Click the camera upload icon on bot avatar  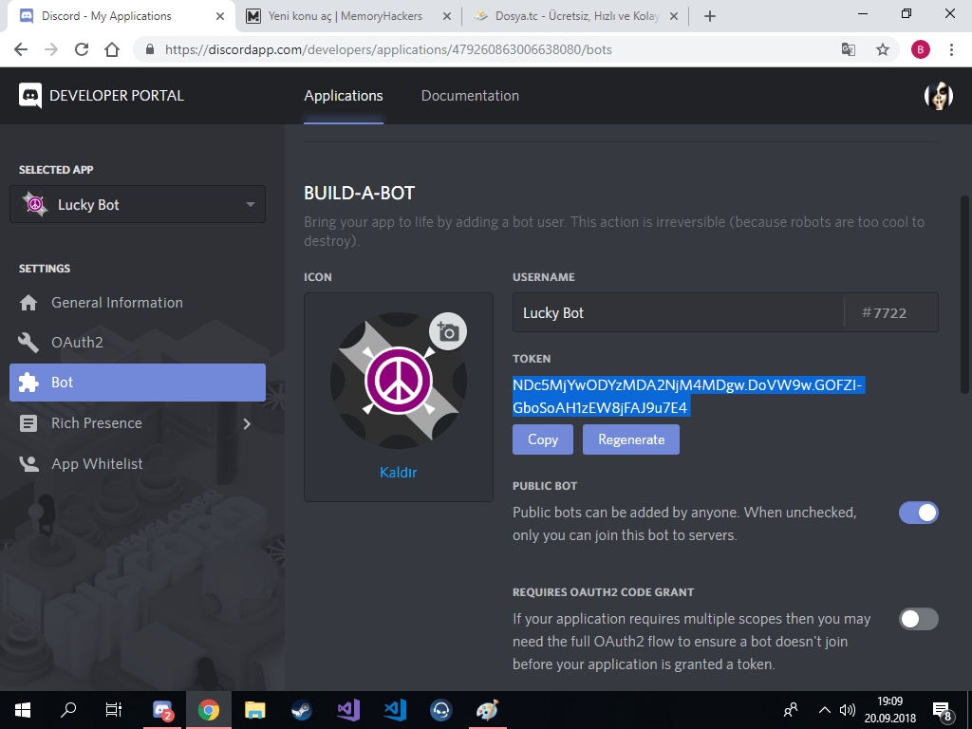[448, 331]
